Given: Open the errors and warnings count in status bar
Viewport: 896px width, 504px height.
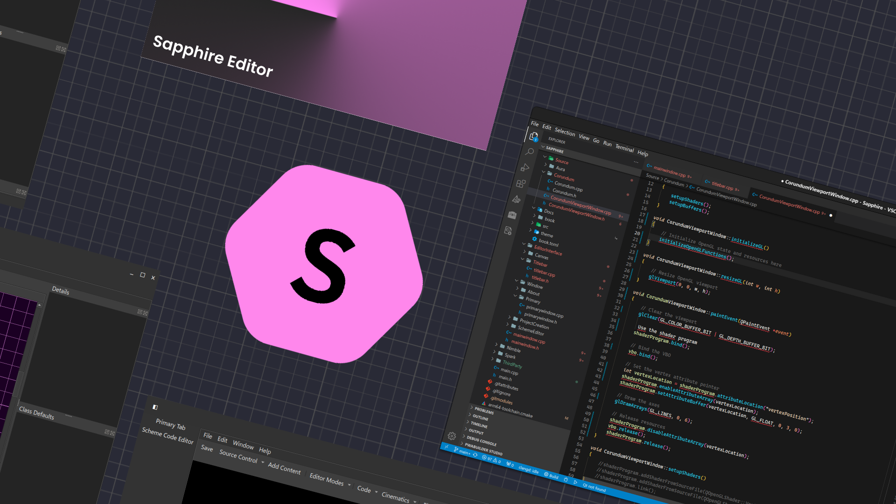Looking at the screenshot, I should tap(491, 459).
